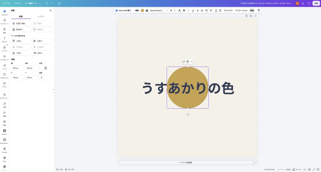Image resolution: width=321 pixels, height=172 pixels.
Task: Open the TypeLettering app in sidebar
Action: pyautogui.click(x=4, y=141)
